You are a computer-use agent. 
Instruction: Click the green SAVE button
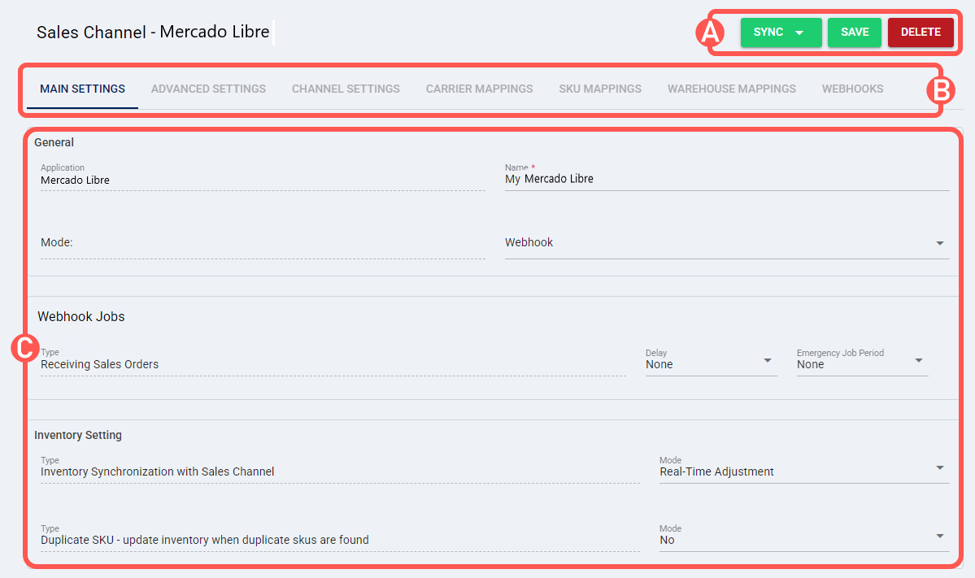[x=855, y=33]
